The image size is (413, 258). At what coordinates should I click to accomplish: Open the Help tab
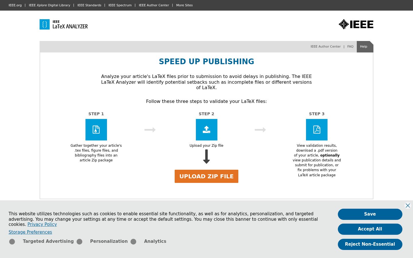click(x=364, y=47)
